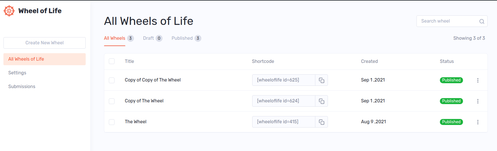Open the kebab menu for The Wheel row
The width and height of the screenshot is (497, 151).
[x=478, y=122]
